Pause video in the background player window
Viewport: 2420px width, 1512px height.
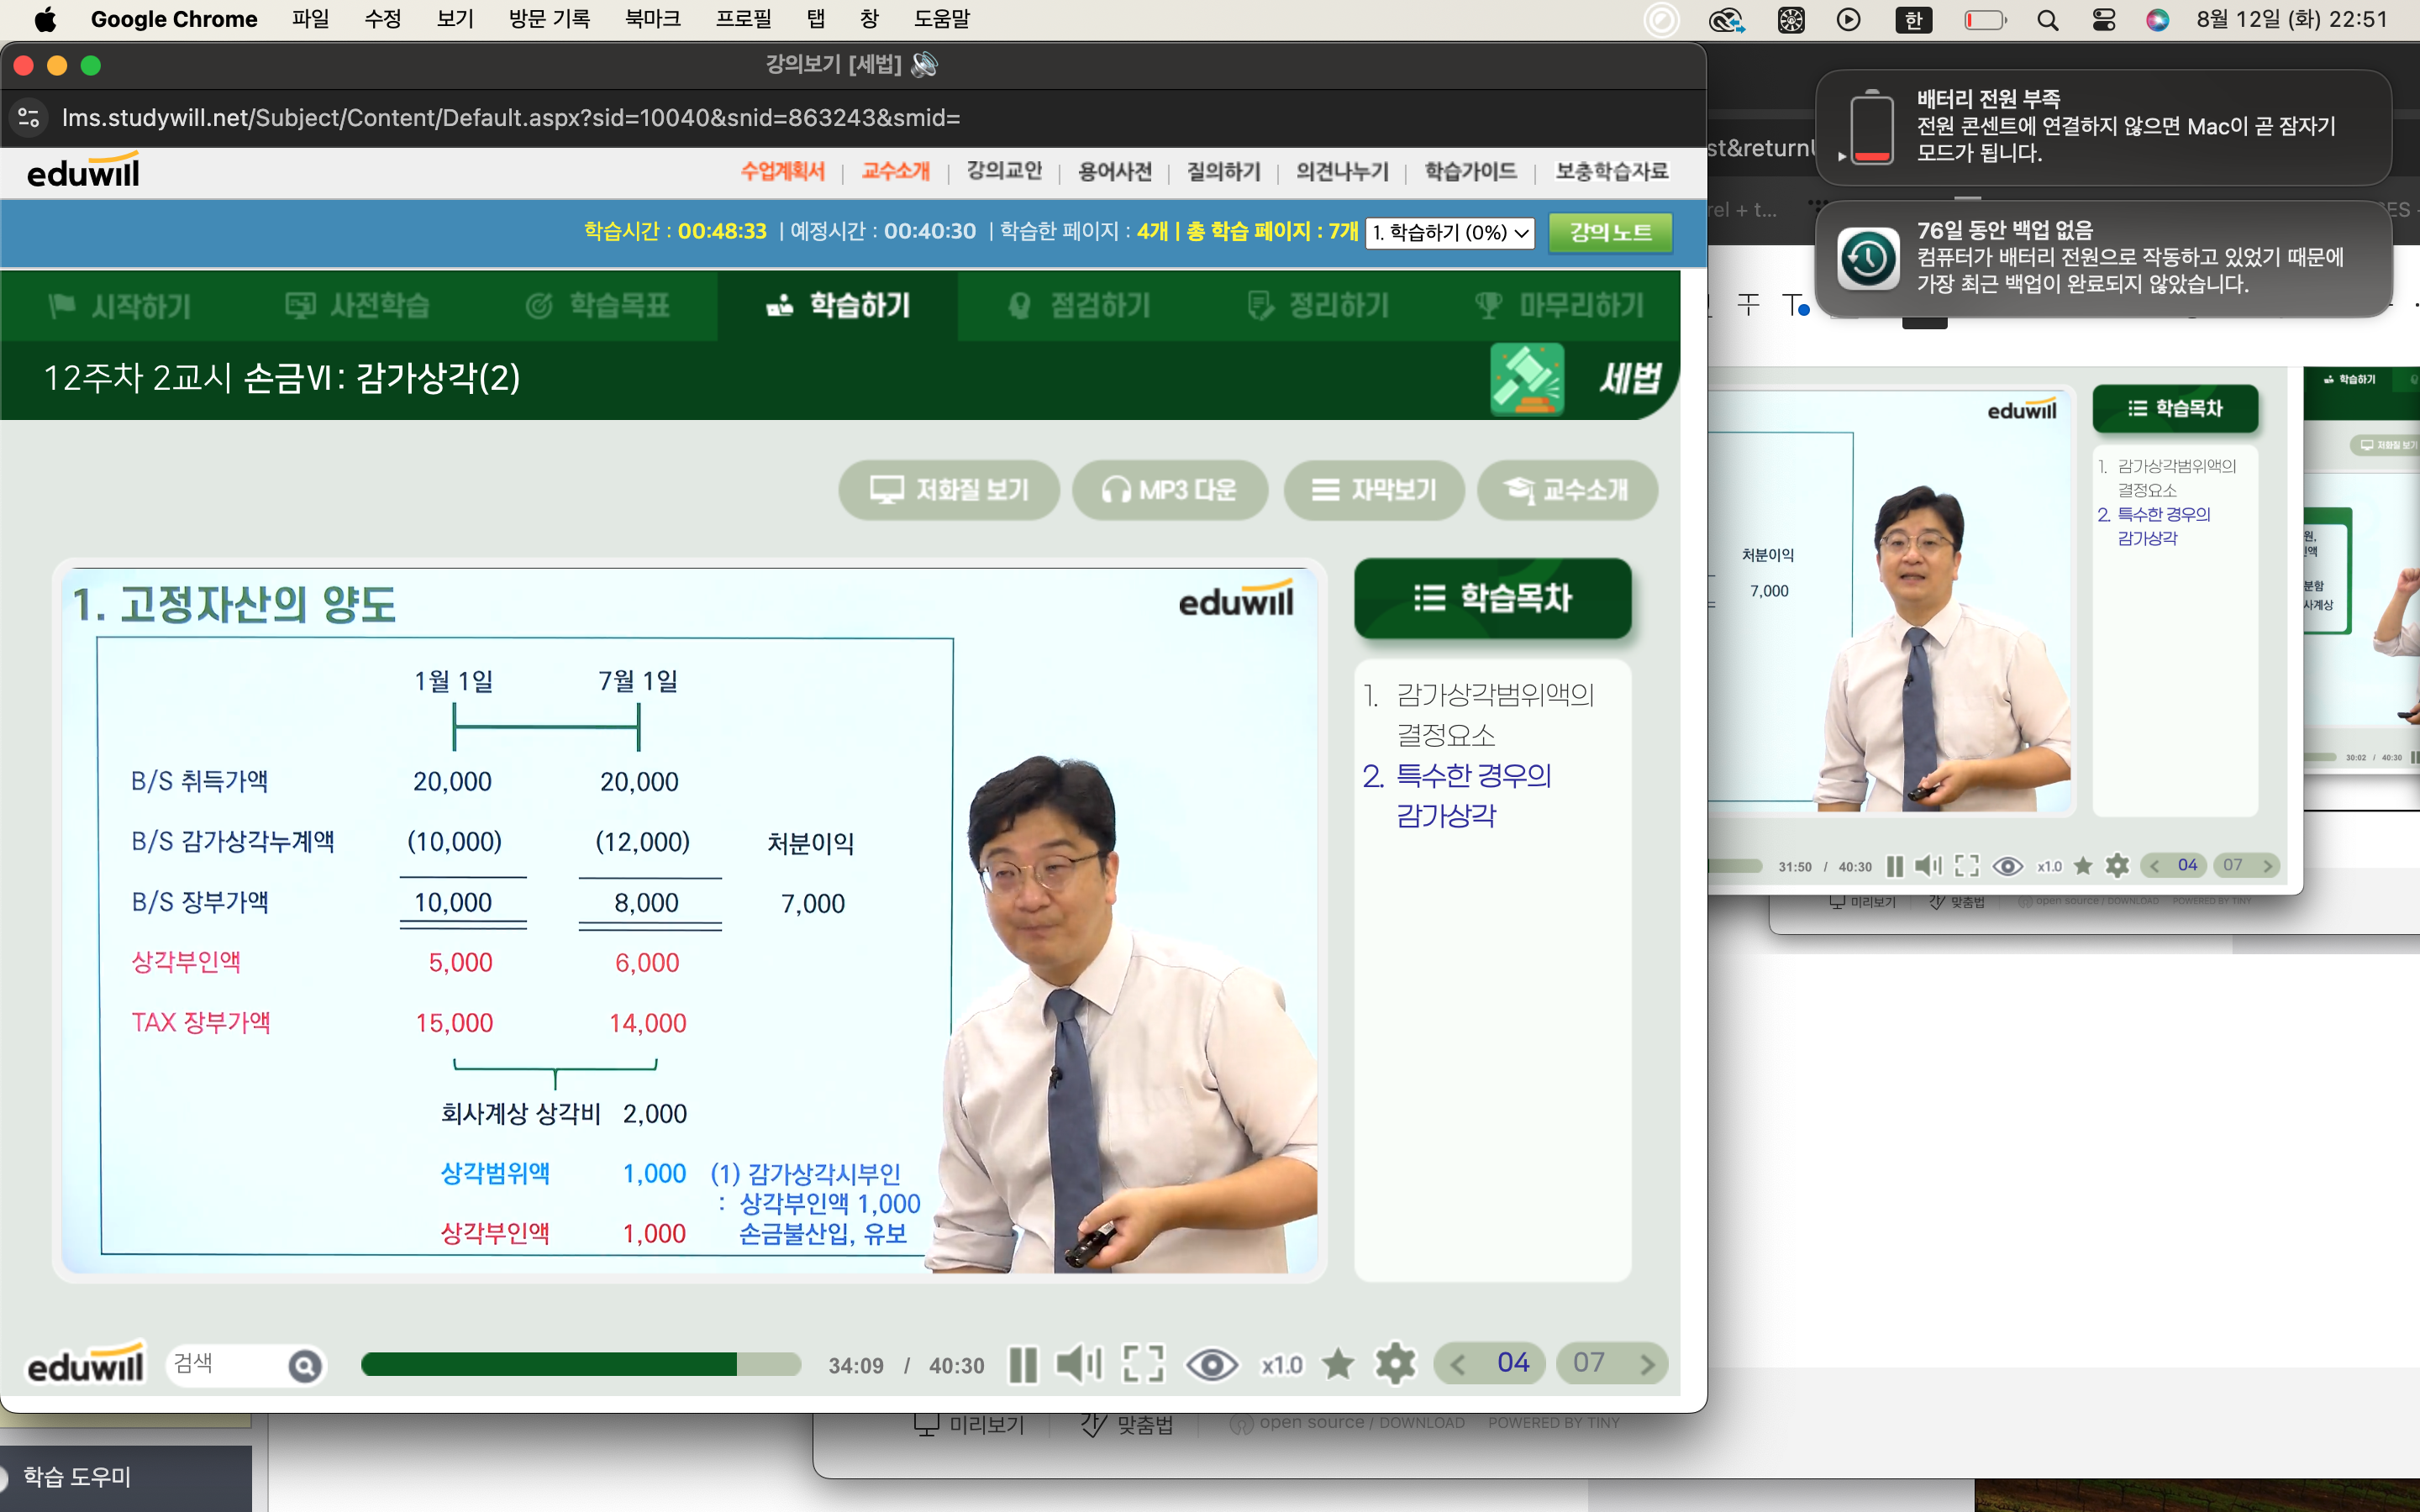[1894, 866]
